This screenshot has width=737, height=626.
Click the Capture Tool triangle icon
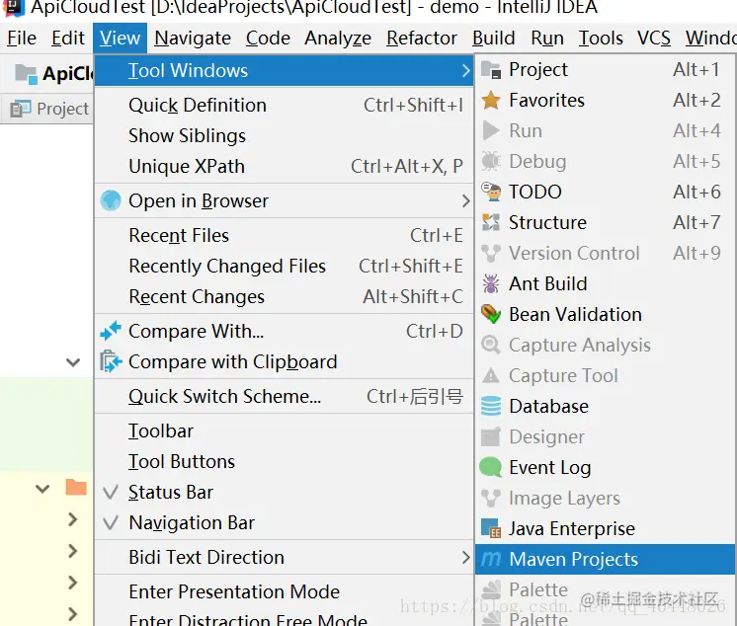click(x=491, y=375)
